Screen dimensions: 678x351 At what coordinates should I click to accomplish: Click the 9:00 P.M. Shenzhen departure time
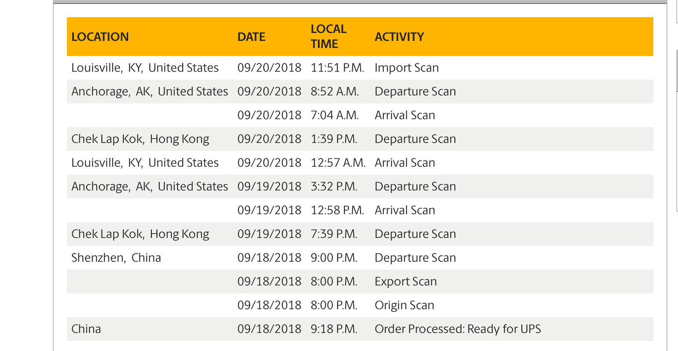(334, 258)
